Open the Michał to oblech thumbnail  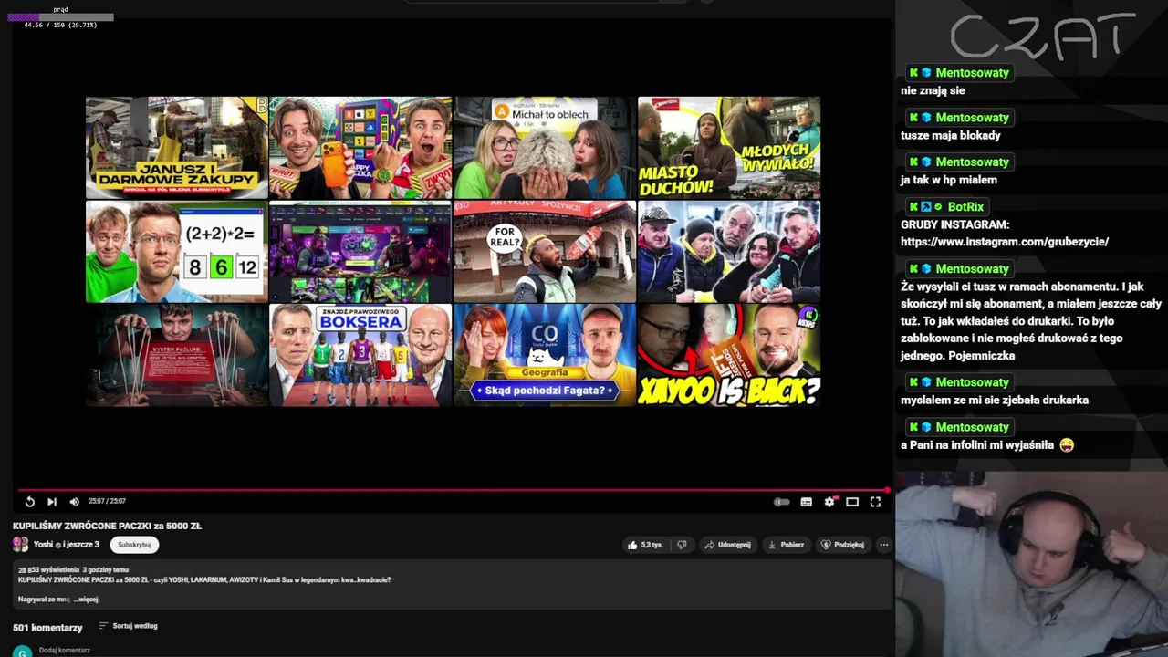pos(545,148)
